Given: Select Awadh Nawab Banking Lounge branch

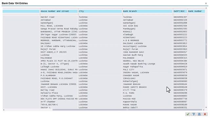Looking at the screenshot, I should click(x=139, y=64).
